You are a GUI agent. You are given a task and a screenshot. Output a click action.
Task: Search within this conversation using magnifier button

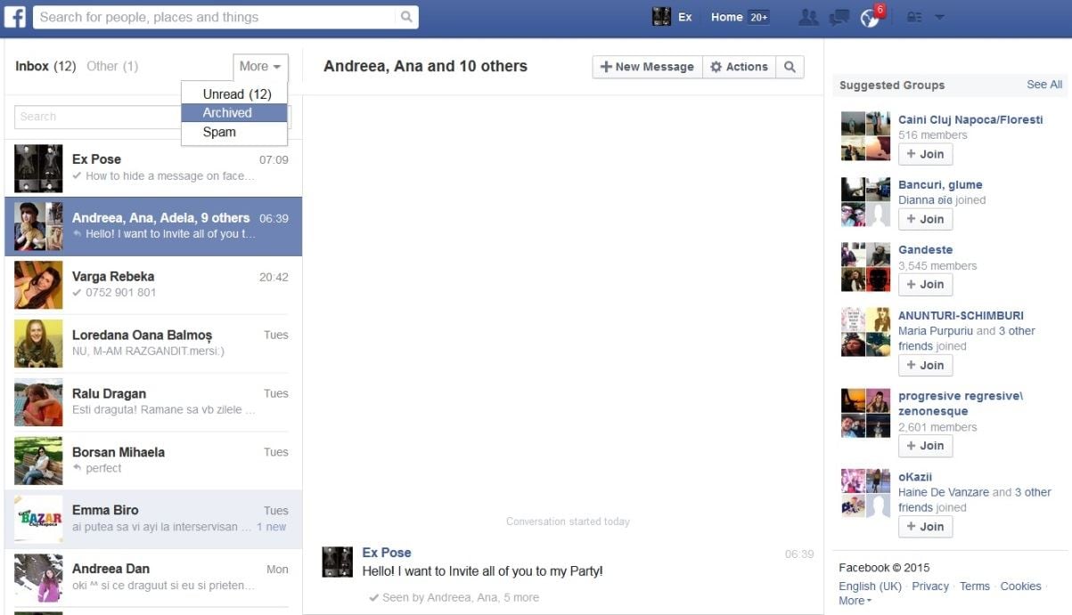point(790,67)
